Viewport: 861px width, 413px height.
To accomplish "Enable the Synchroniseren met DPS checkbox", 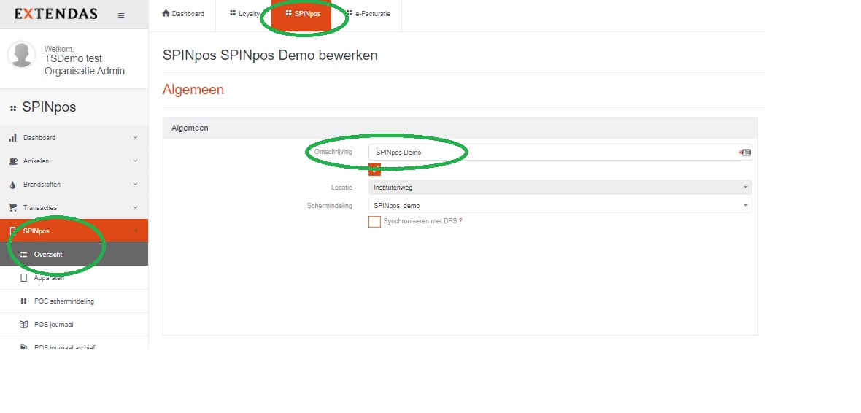I will pos(374,221).
